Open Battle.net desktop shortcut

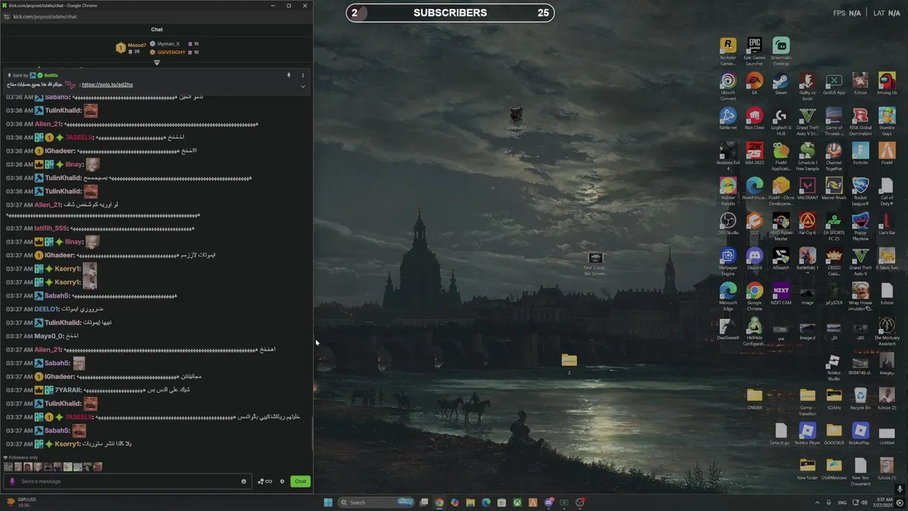tap(728, 119)
